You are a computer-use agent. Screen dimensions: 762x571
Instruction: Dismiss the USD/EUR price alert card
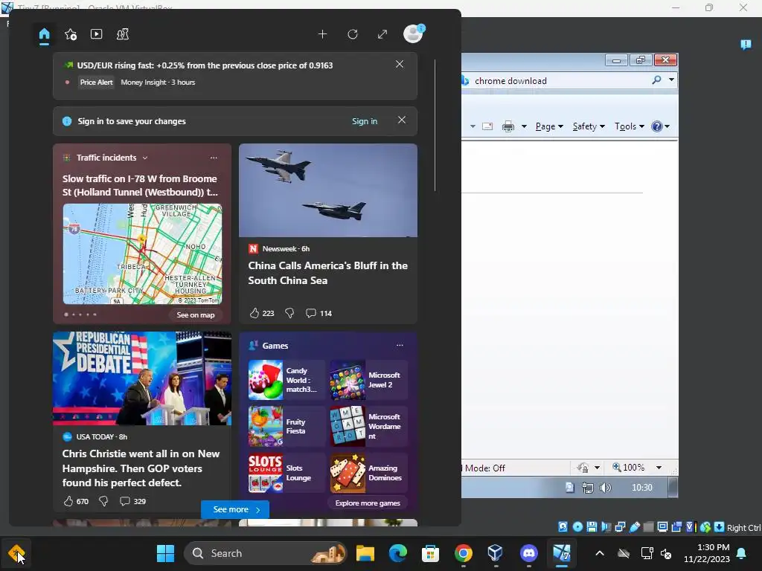pos(400,64)
